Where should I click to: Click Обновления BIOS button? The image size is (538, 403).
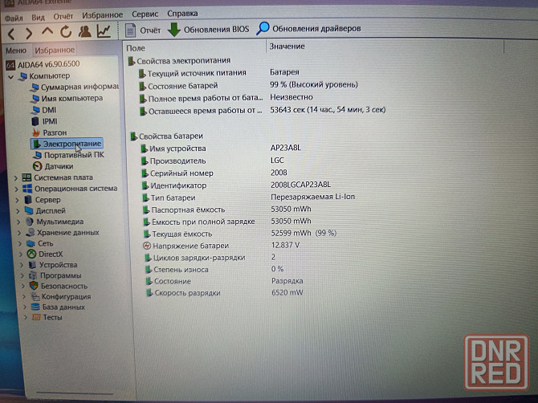(208, 30)
